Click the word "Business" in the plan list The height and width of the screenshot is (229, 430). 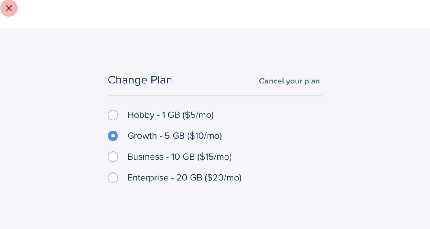[x=145, y=157]
